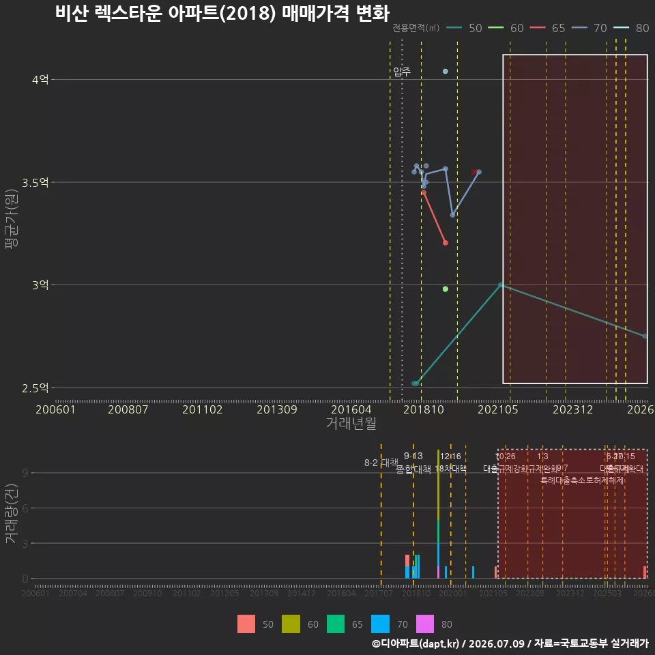Select the last 70㎡ point beside the red x
This screenshot has width=655, height=655.
479,172
